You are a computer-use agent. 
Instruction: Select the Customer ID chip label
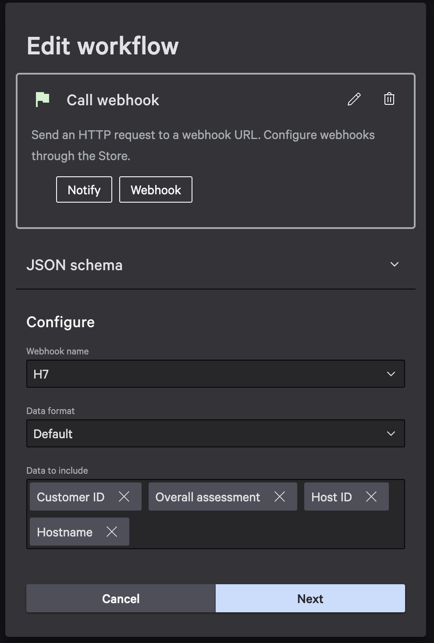click(71, 497)
